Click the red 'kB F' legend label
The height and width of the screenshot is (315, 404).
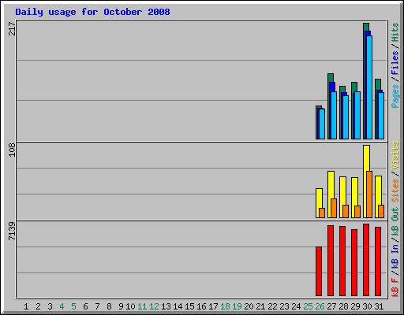point(395,287)
